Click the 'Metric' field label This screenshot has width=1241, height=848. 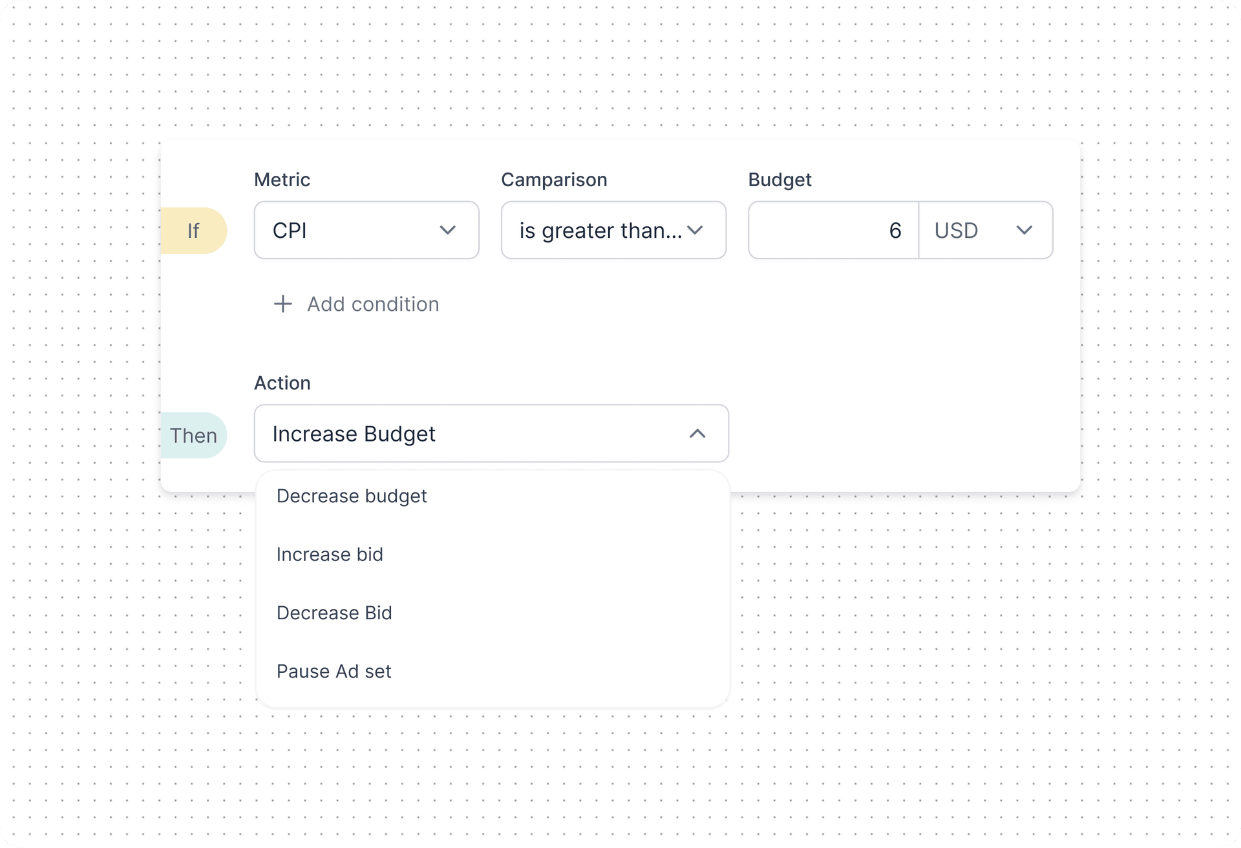(x=282, y=180)
